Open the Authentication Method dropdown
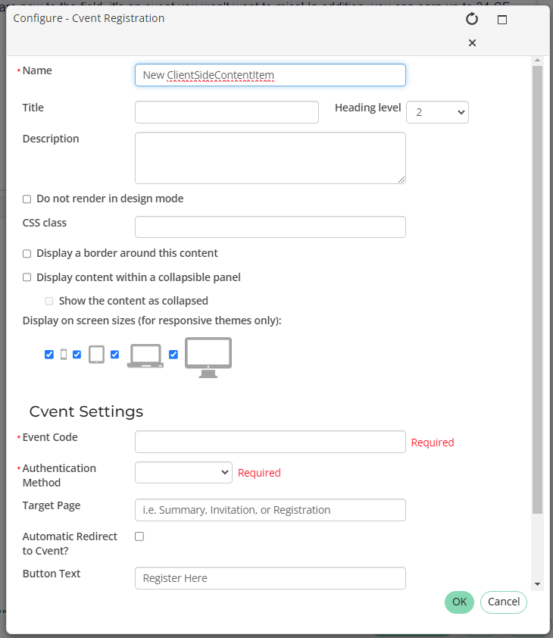This screenshot has width=553, height=638. 183,472
